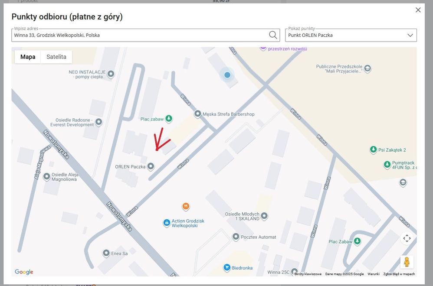Click the Enea Sa label text
The height and width of the screenshot is (286, 433).
119,253
